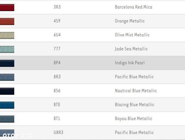The width and height of the screenshot is (185, 140).
Task: Select the Orange Metallic color swatch
Action: (7, 21)
